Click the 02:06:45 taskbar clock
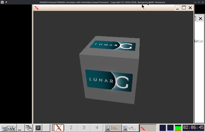This screenshot has height=132, width=205. pyautogui.click(x=193, y=127)
